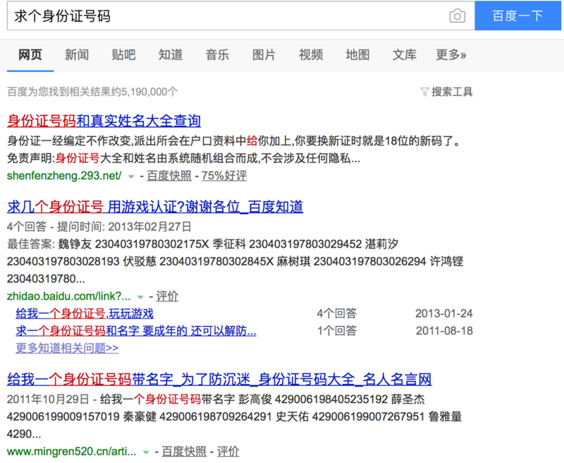Open the 贴吧 tab

pyautogui.click(x=123, y=54)
